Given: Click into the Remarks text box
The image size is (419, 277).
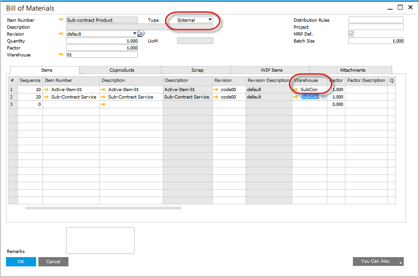Looking at the screenshot, I should [100, 240].
